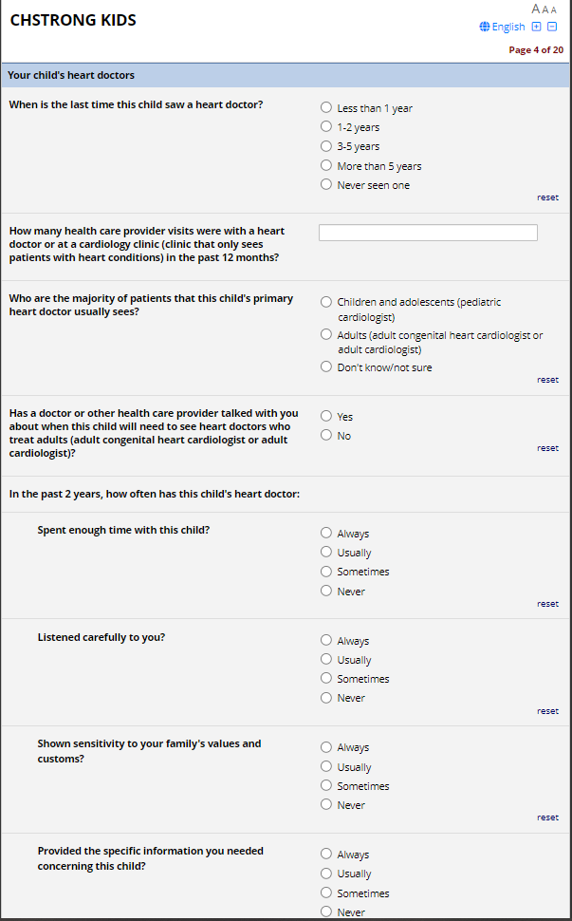Click the largest font size 'A' icon
Screen dimensions: 572x921
tap(536, 9)
